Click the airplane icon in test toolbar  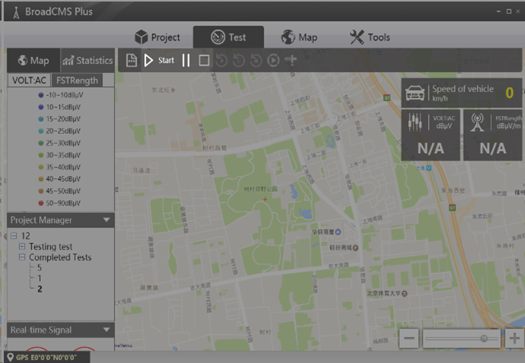pos(291,60)
